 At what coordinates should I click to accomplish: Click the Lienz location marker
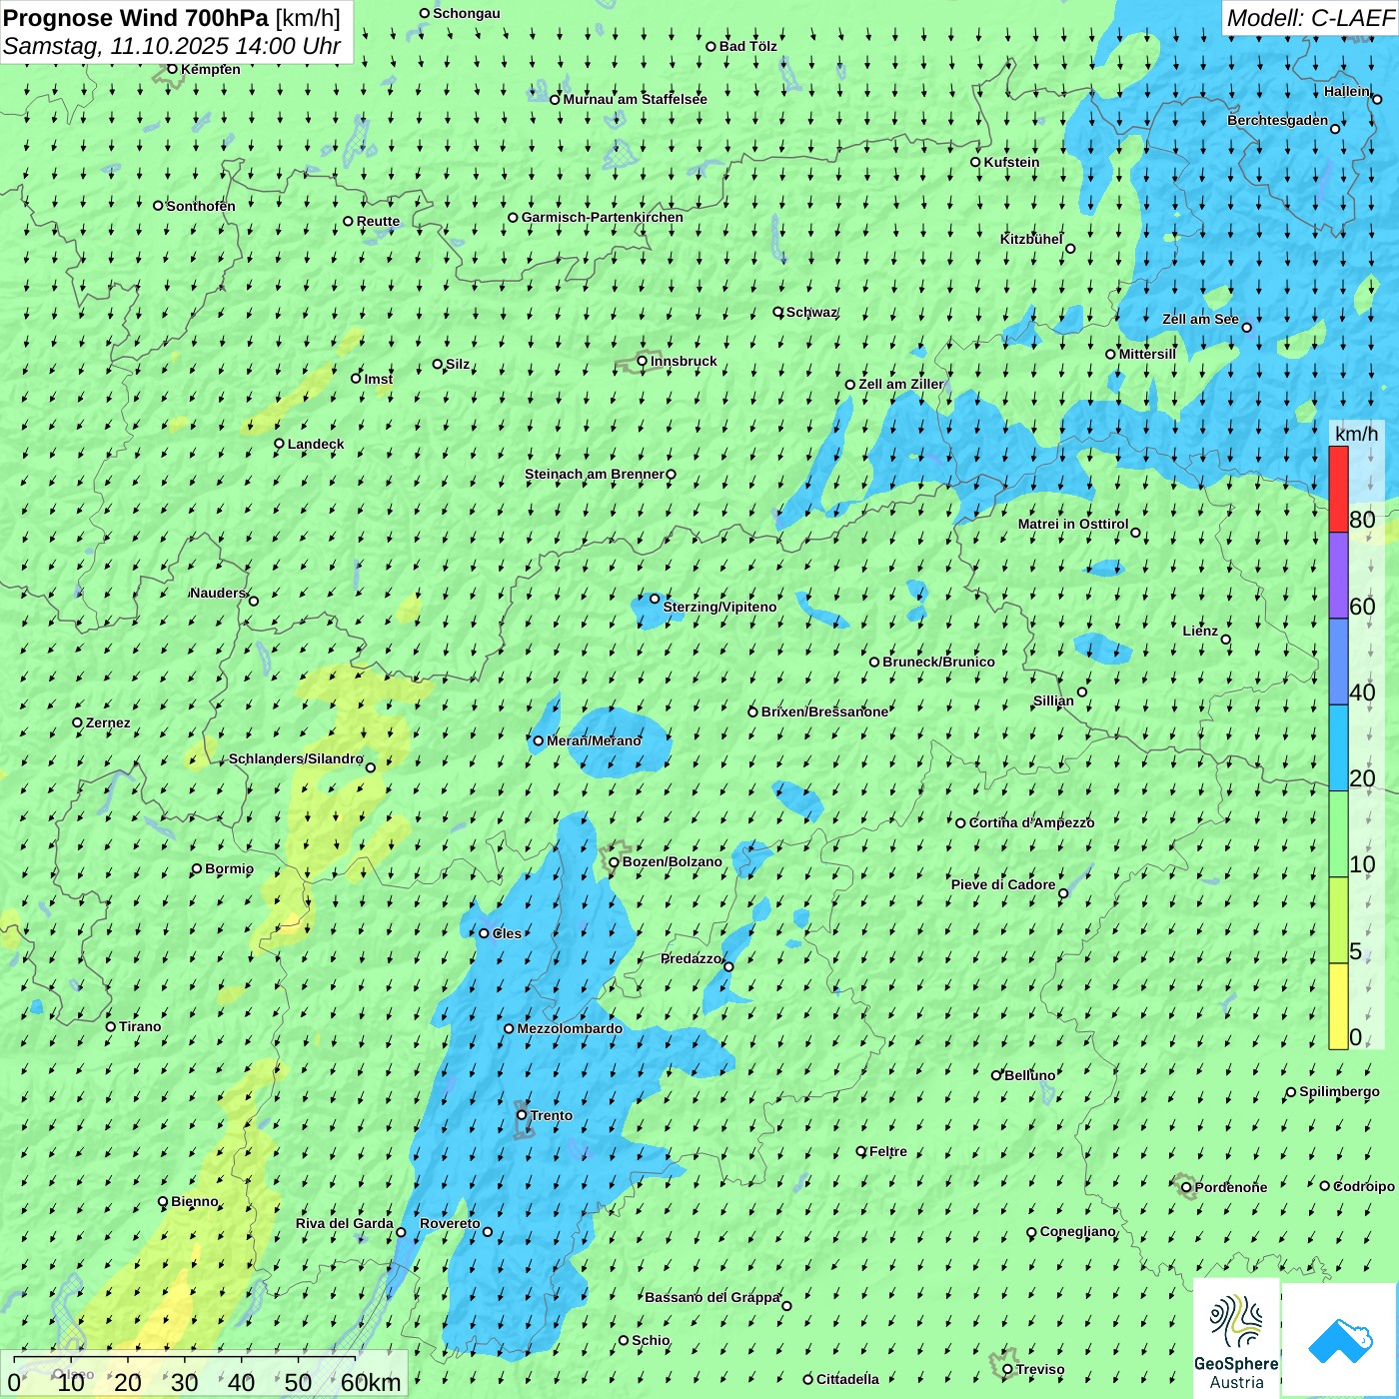click(x=1226, y=640)
